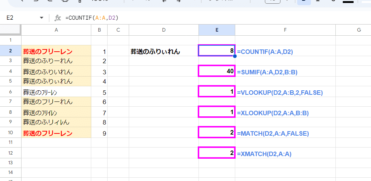This screenshot has height=181, width=371.
Task: Click cell B3 containing 2
Action: [99, 61]
